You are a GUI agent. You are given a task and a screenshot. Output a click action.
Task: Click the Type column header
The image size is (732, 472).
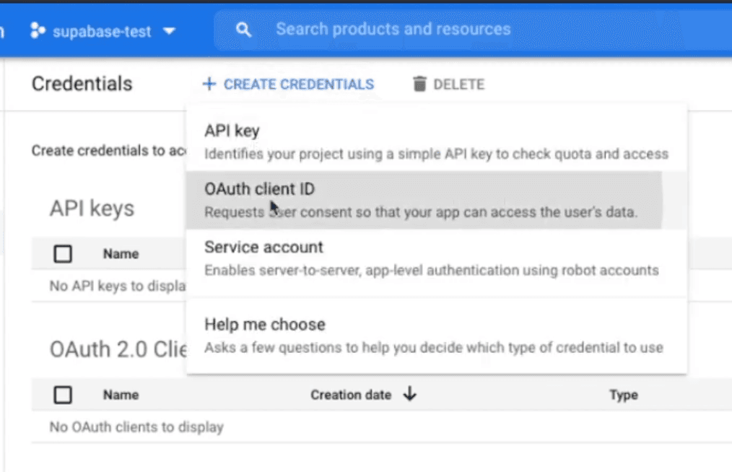[623, 395]
